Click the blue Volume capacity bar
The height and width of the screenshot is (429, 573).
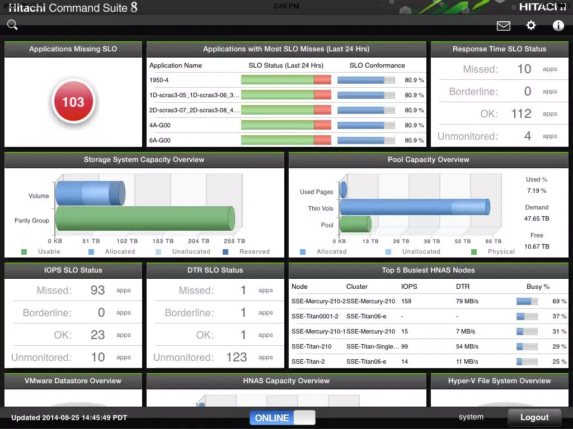90,193
